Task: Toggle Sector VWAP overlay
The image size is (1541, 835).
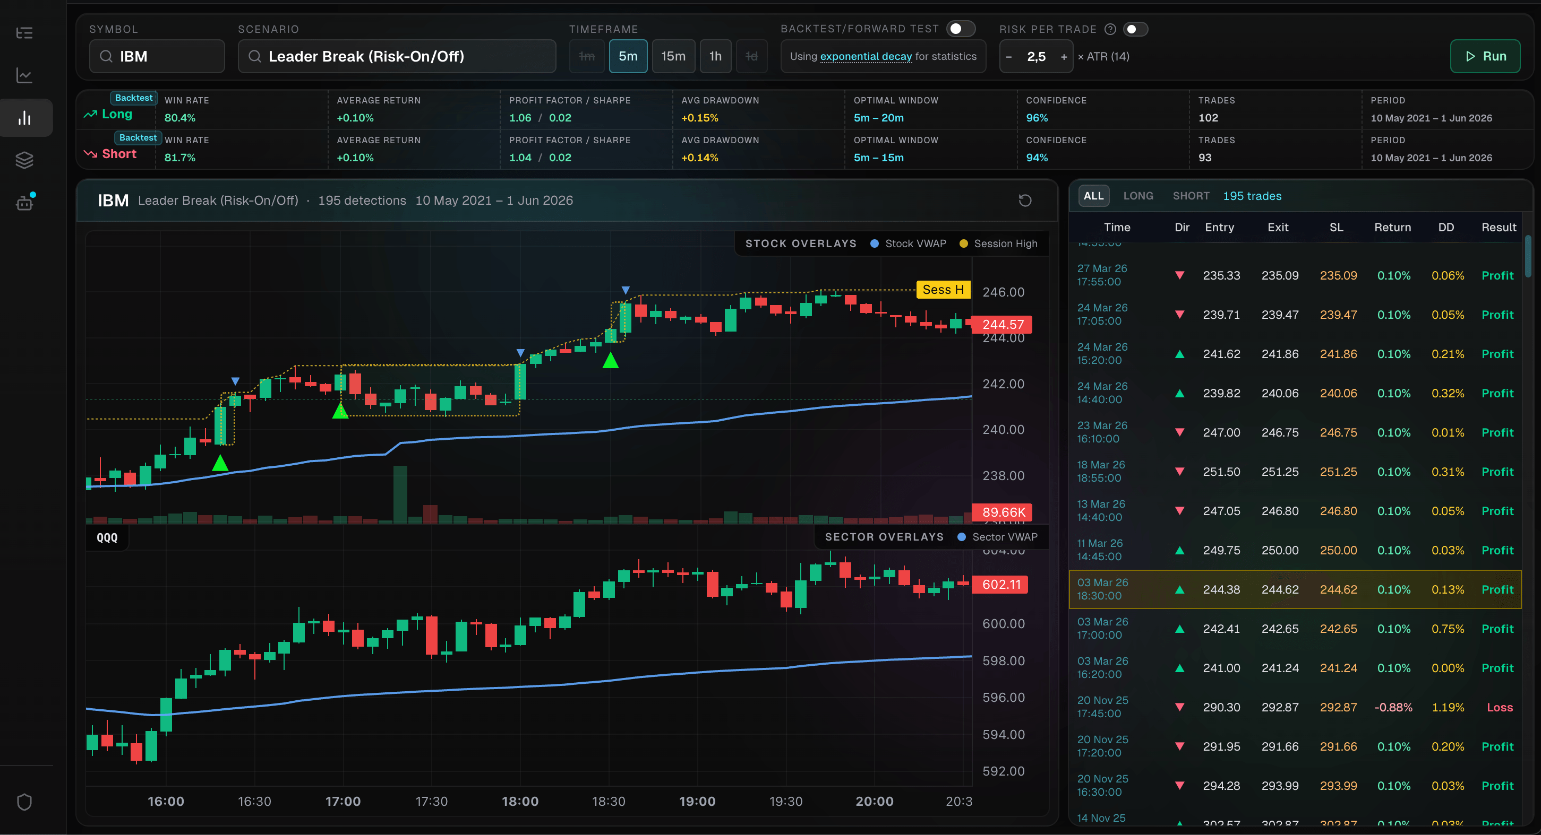Action: tap(997, 537)
